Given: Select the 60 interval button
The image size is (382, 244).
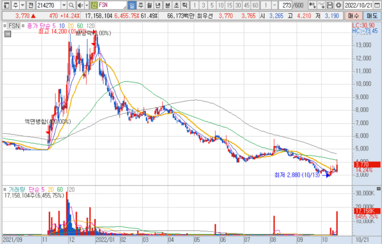Looking at the screenshot, I should [255, 5].
